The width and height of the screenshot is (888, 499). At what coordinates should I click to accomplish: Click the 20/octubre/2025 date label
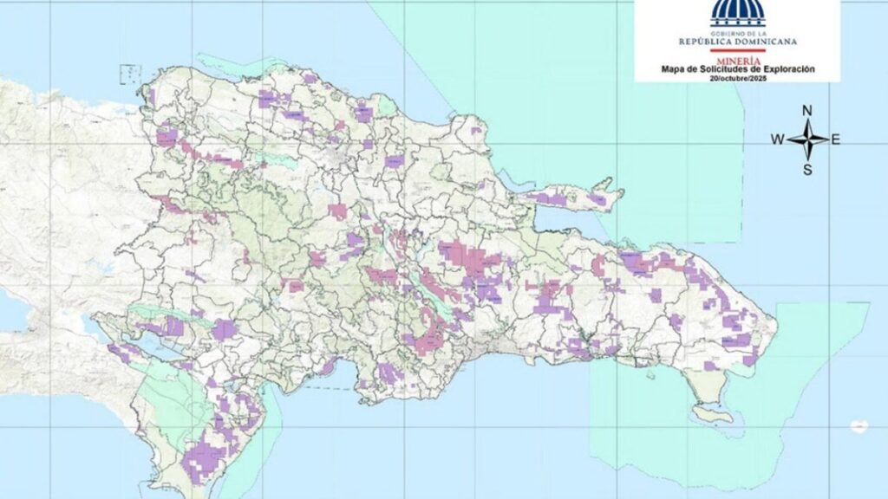pyautogui.click(x=738, y=77)
